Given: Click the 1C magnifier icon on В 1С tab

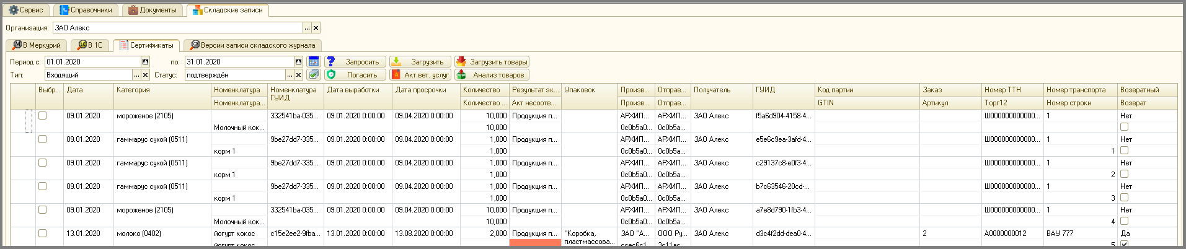Looking at the screenshot, I should [x=82, y=45].
